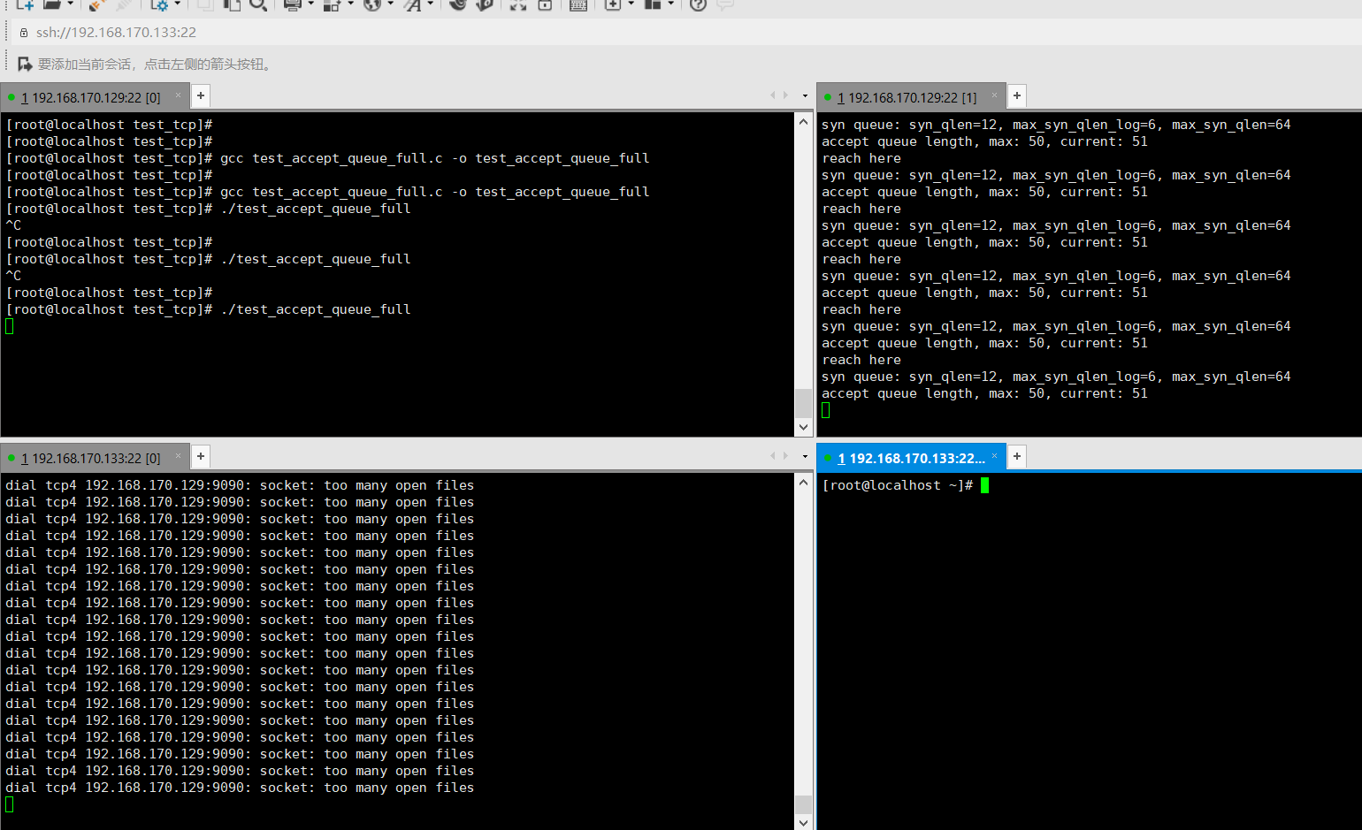Close the active blue 192.168.170.133:22... tab
The image size is (1362, 830).
coord(994,456)
